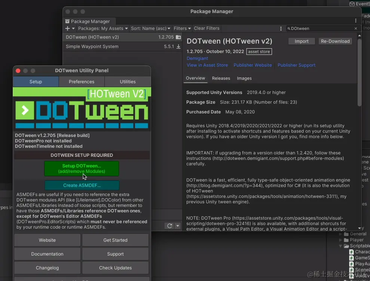Image resolution: width=370 pixels, height=281 pixels.
Task: Click the Import button for DOTween
Action: pos(301,41)
